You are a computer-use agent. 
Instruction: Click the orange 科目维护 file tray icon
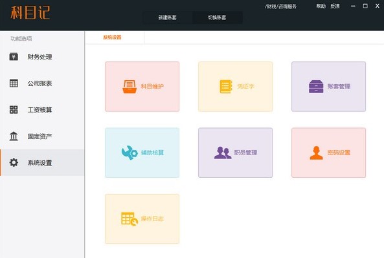point(130,87)
